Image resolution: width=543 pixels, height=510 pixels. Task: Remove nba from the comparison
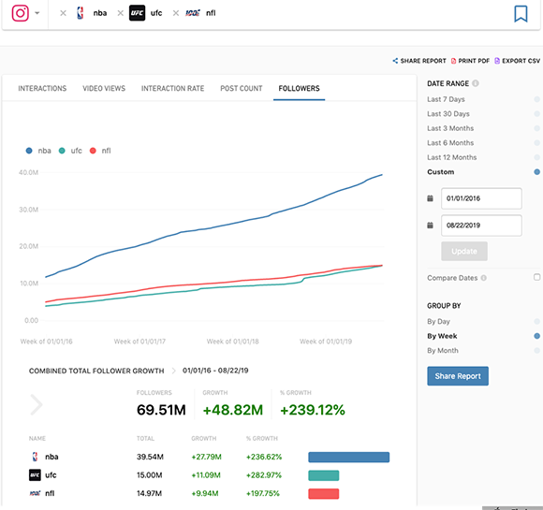(x=63, y=13)
